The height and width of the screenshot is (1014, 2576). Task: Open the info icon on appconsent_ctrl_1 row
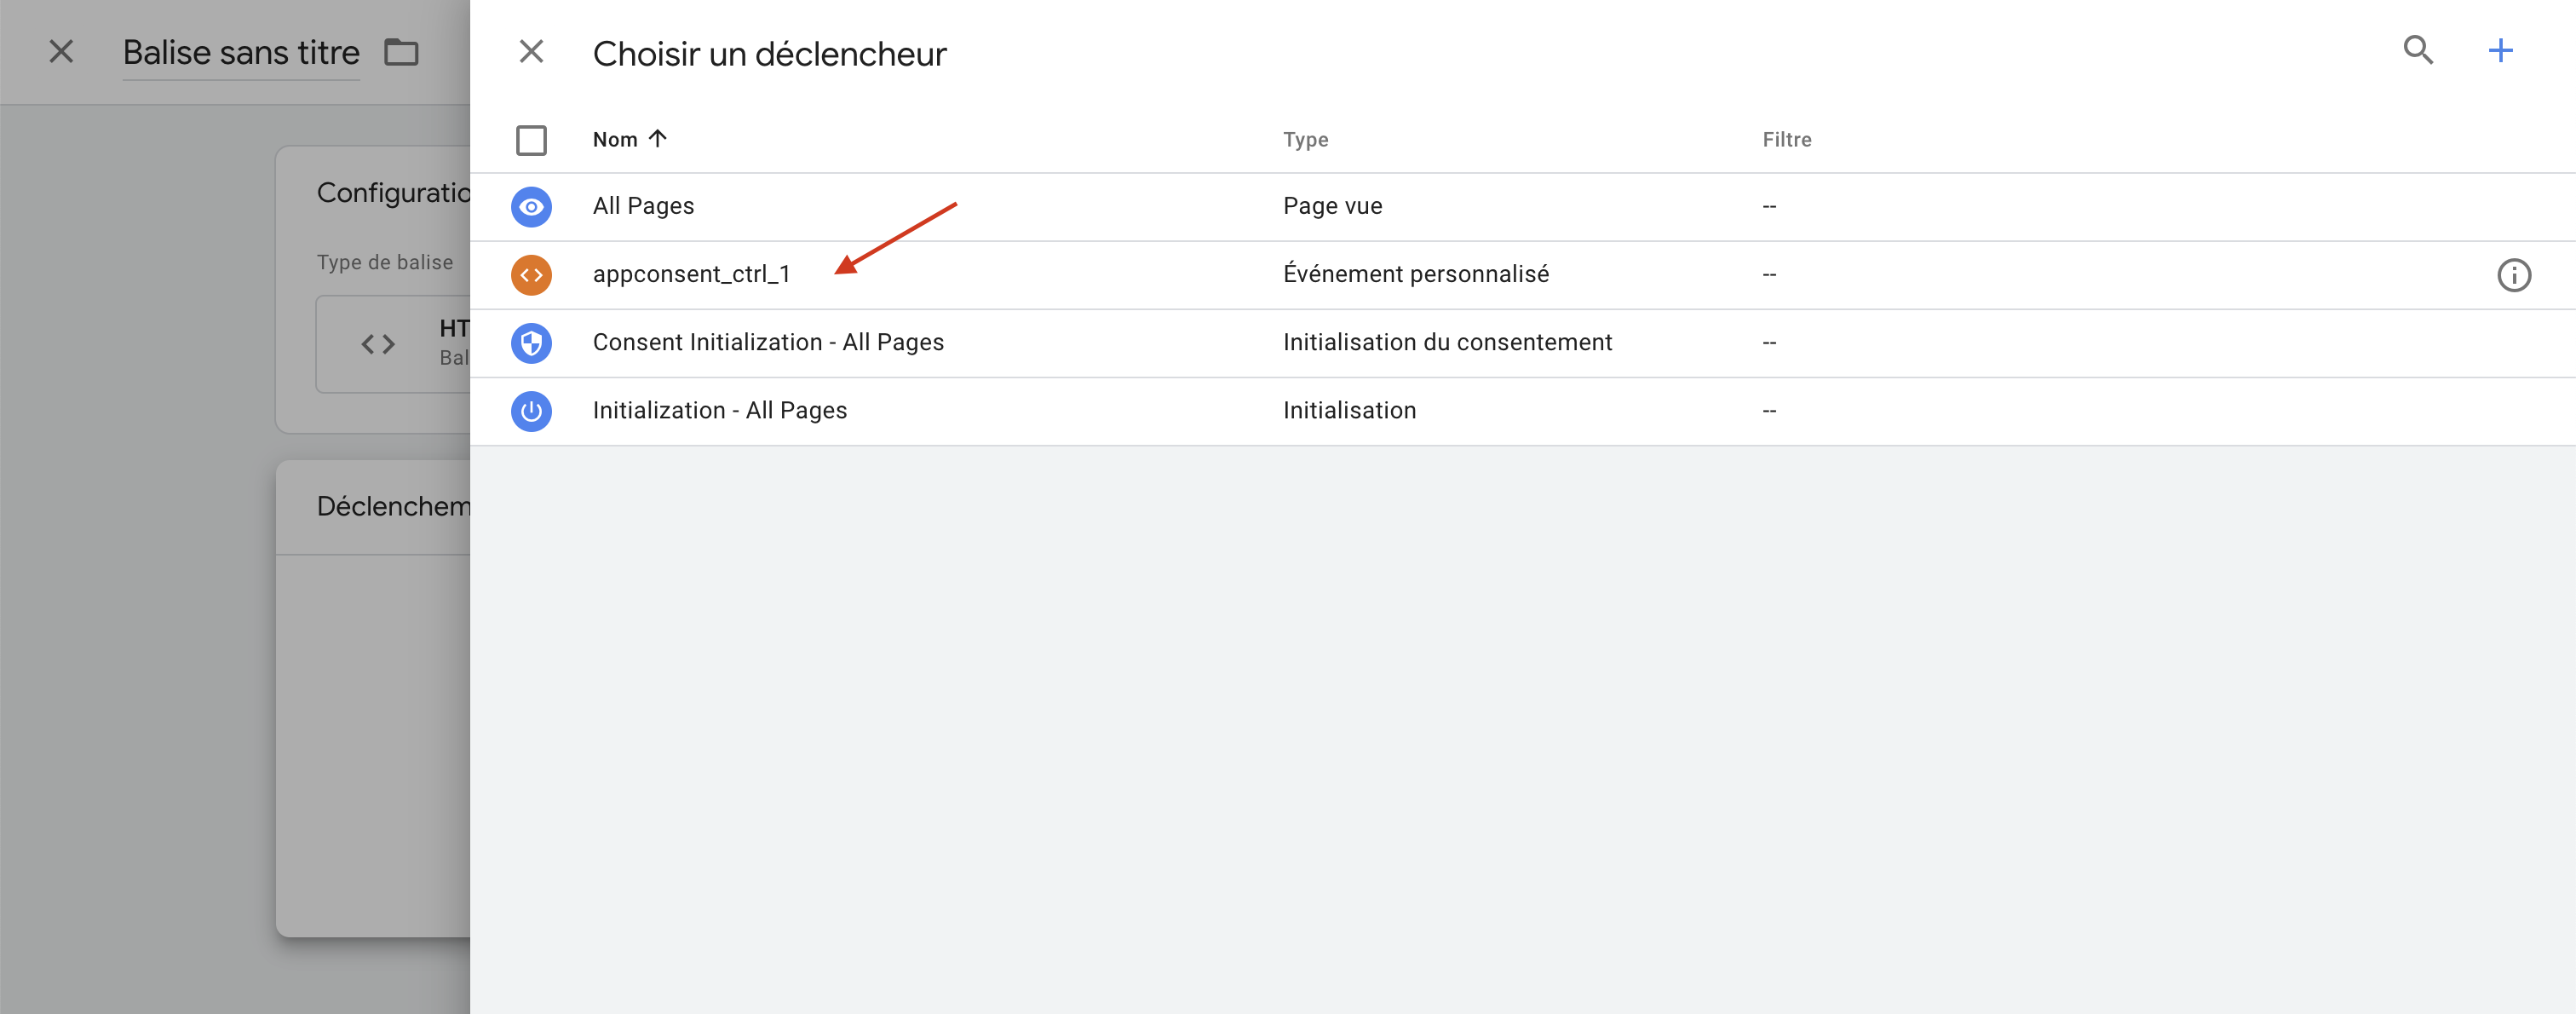(x=2515, y=274)
